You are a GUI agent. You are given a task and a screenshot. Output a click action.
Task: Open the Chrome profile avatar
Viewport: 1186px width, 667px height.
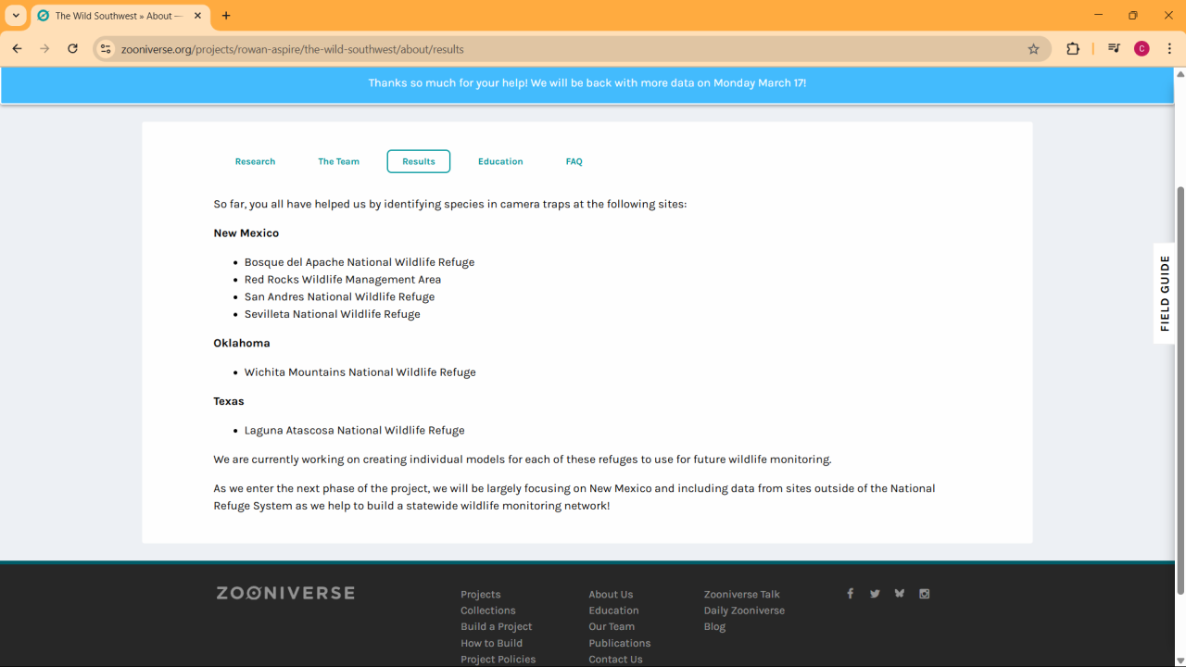pos(1142,49)
